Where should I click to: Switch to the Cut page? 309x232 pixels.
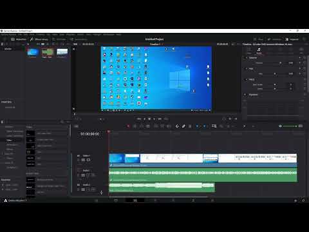point(116,200)
